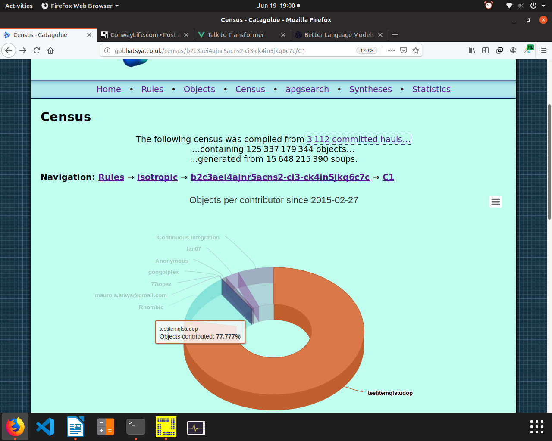The width and height of the screenshot is (552, 441).
Task: Click the extension icon with the NL badge
Action: pos(528,50)
